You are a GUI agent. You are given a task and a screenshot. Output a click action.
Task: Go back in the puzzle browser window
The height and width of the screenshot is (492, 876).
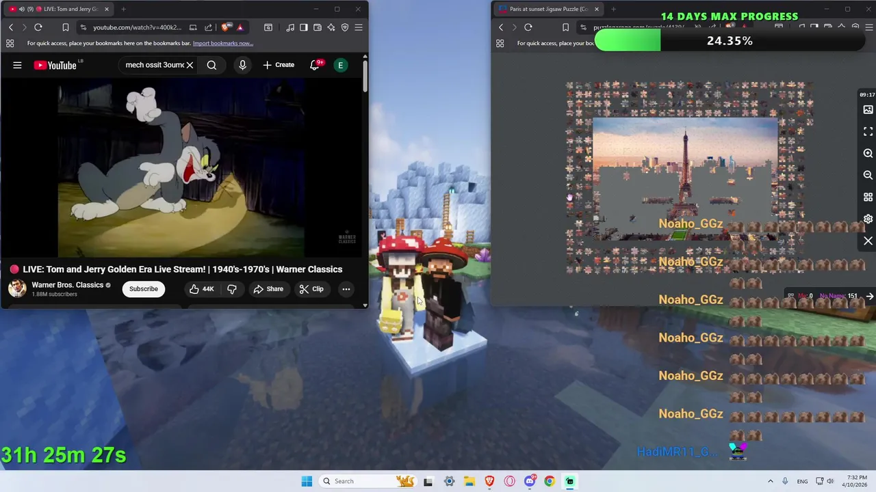click(501, 27)
